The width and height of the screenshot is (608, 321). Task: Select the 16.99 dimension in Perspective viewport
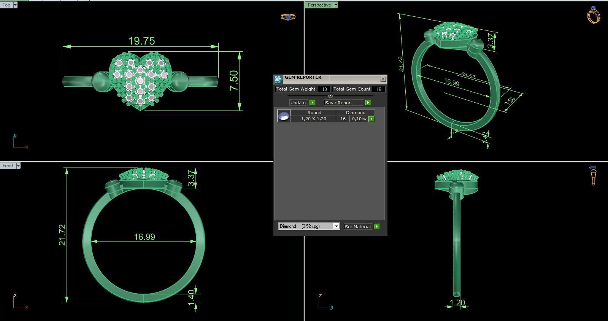[x=452, y=82]
